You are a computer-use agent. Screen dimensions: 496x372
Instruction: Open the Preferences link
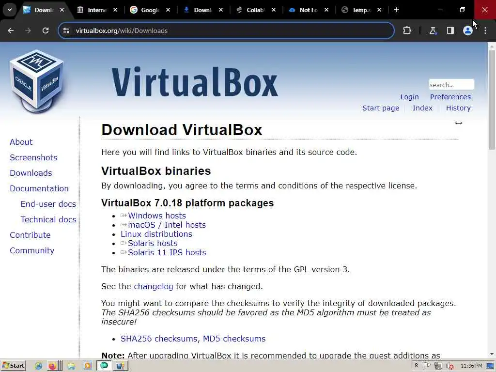(x=450, y=97)
